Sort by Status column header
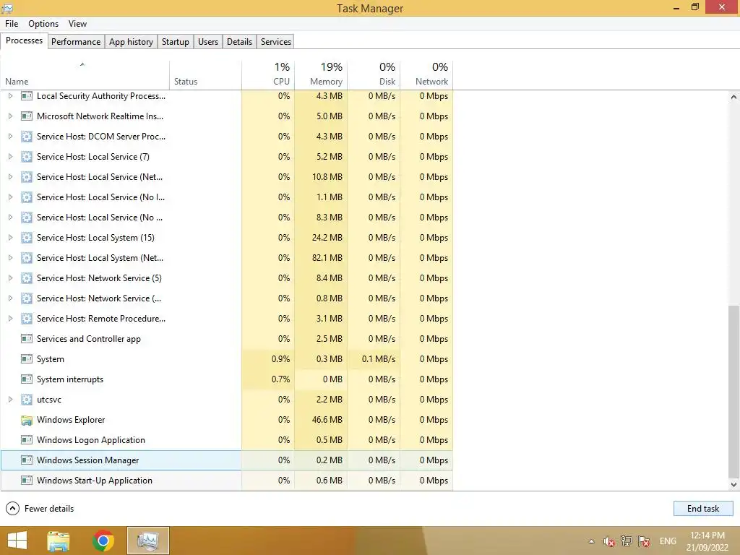Image resolution: width=740 pixels, height=555 pixels. click(x=206, y=75)
